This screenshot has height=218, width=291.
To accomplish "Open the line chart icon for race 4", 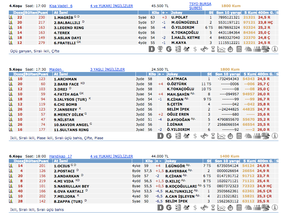I will pyautogui.click(x=221, y=49).
